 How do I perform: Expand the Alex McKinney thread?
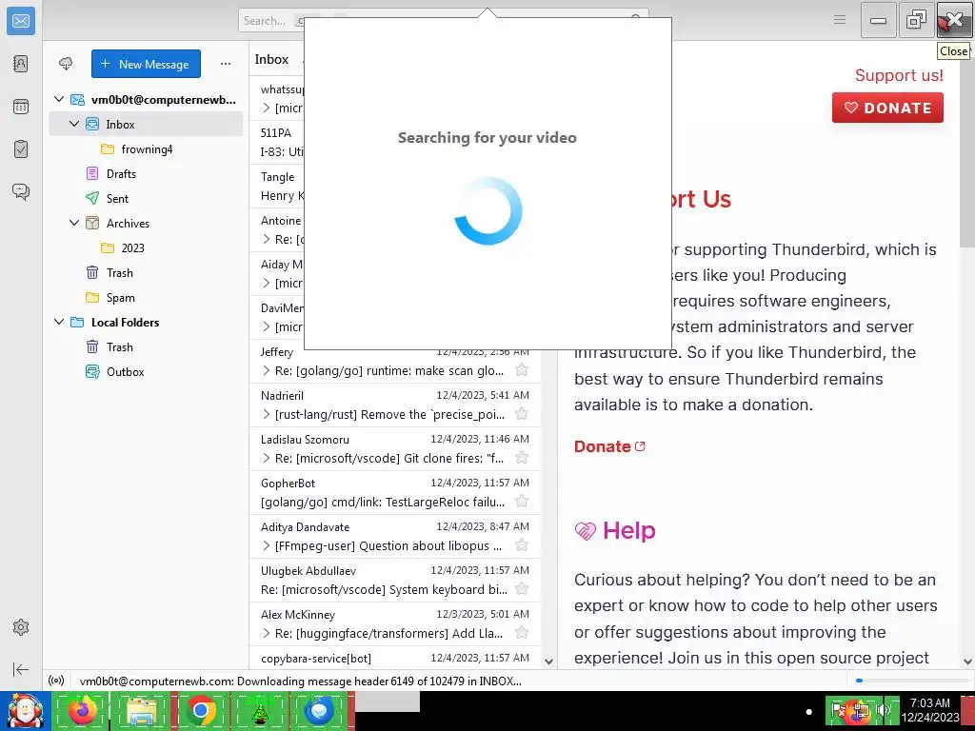pyautogui.click(x=267, y=633)
